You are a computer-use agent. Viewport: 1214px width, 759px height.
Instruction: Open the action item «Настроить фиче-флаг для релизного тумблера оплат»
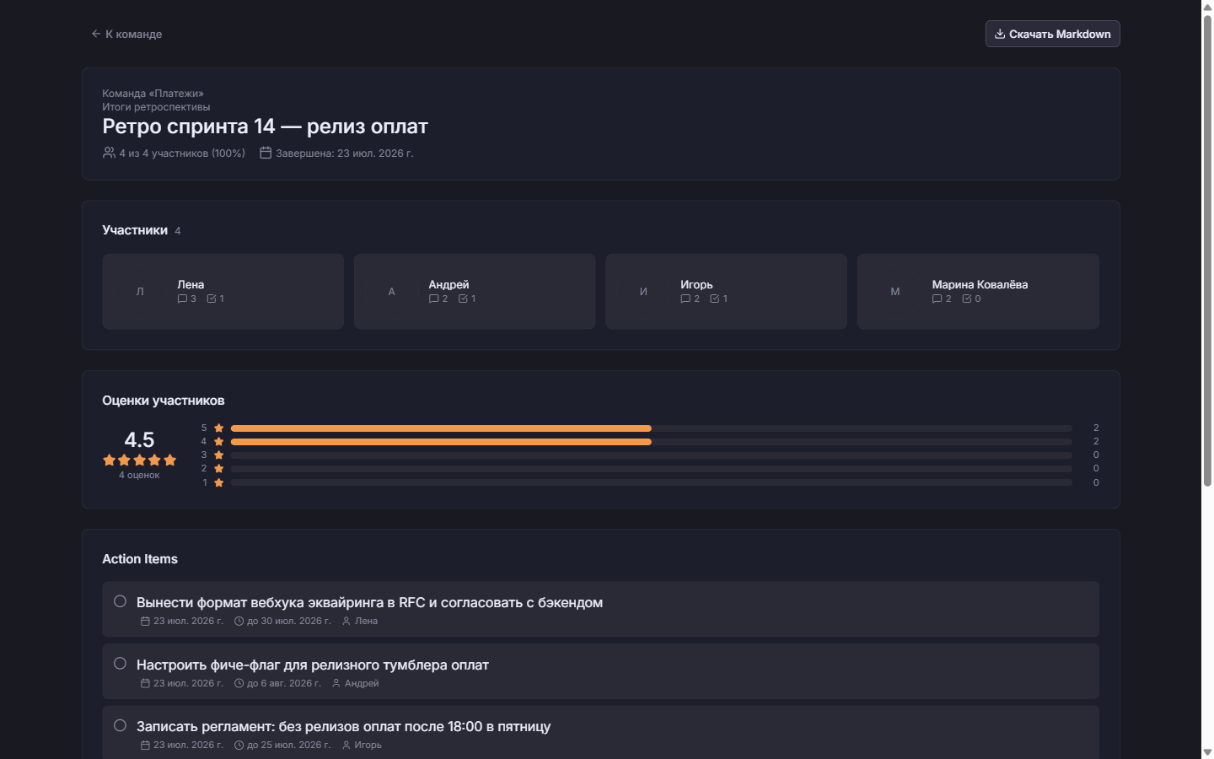(313, 665)
